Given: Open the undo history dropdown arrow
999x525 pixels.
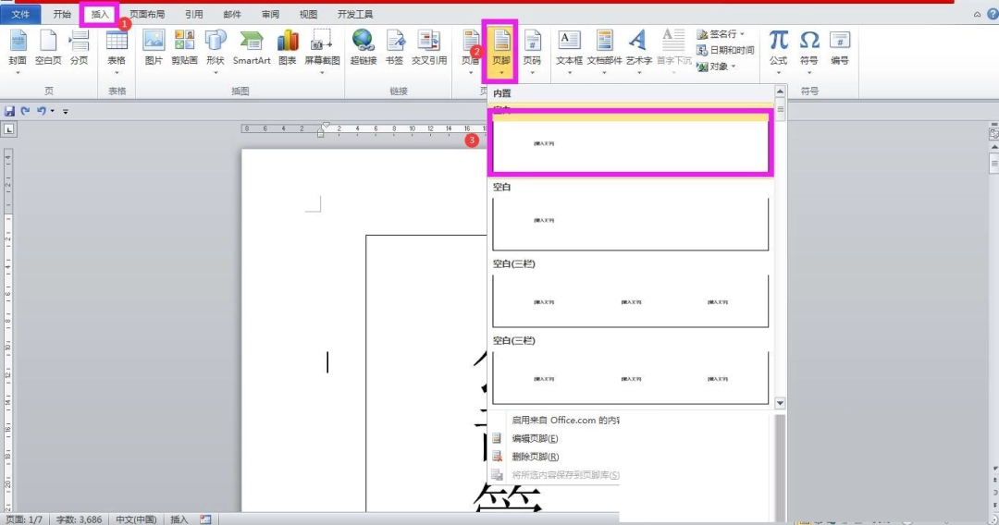Looking at the screenshot, I should click(x=52, y=111).
